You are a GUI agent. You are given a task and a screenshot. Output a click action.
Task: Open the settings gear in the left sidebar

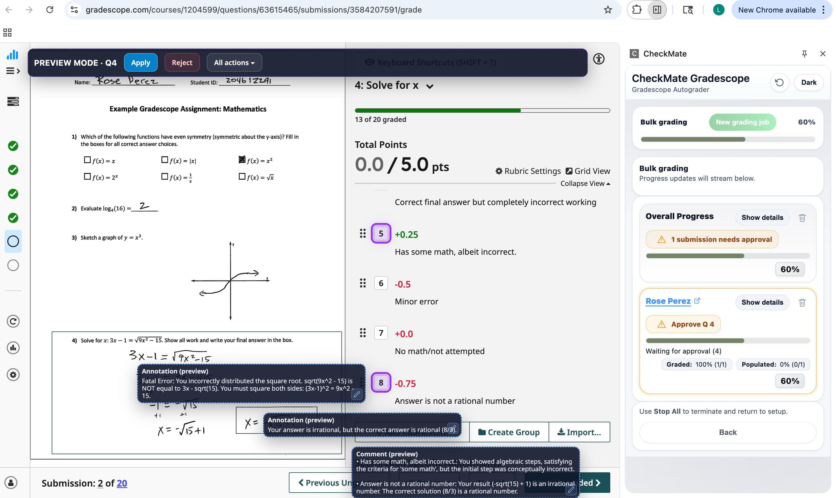tap(13, 375)
